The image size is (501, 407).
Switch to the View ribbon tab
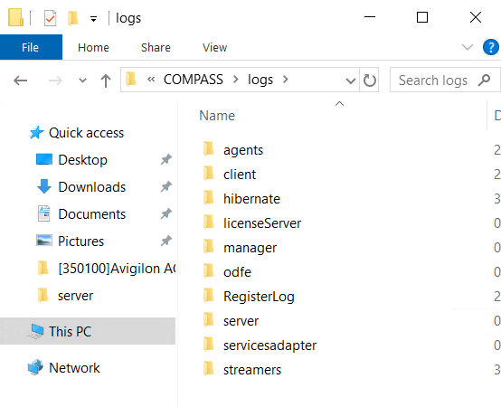(x=214, y=48)
